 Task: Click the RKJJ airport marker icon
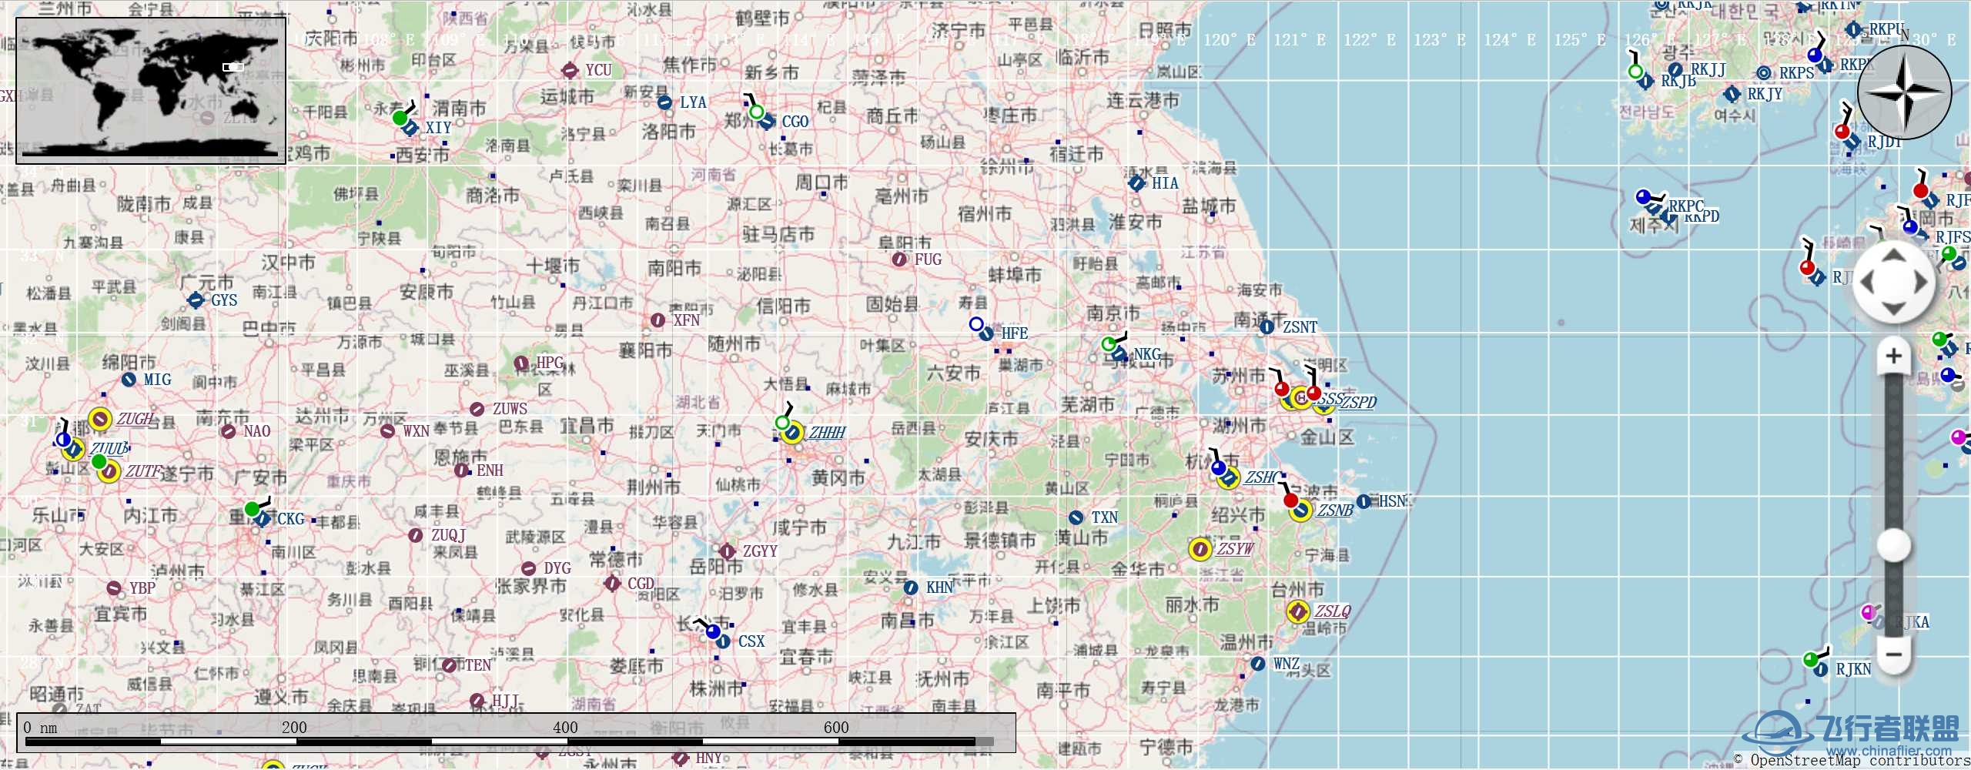pos(1675,70)
